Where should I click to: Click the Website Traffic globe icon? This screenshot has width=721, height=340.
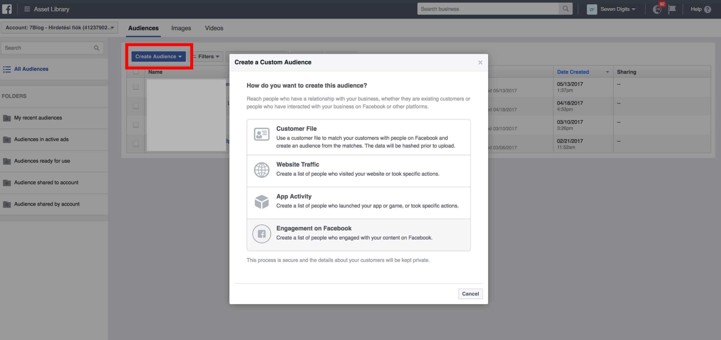(x=261, y=170)
